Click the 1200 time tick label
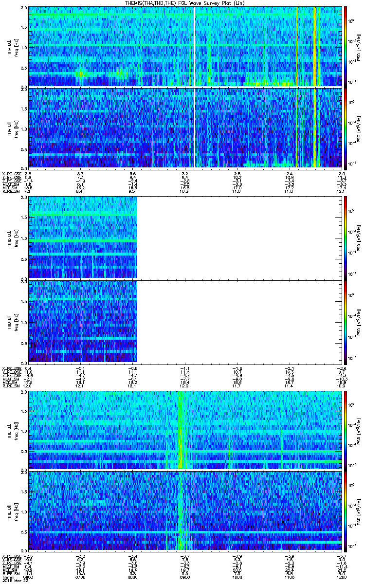365x584 pixels. click(x=341, y=577)
